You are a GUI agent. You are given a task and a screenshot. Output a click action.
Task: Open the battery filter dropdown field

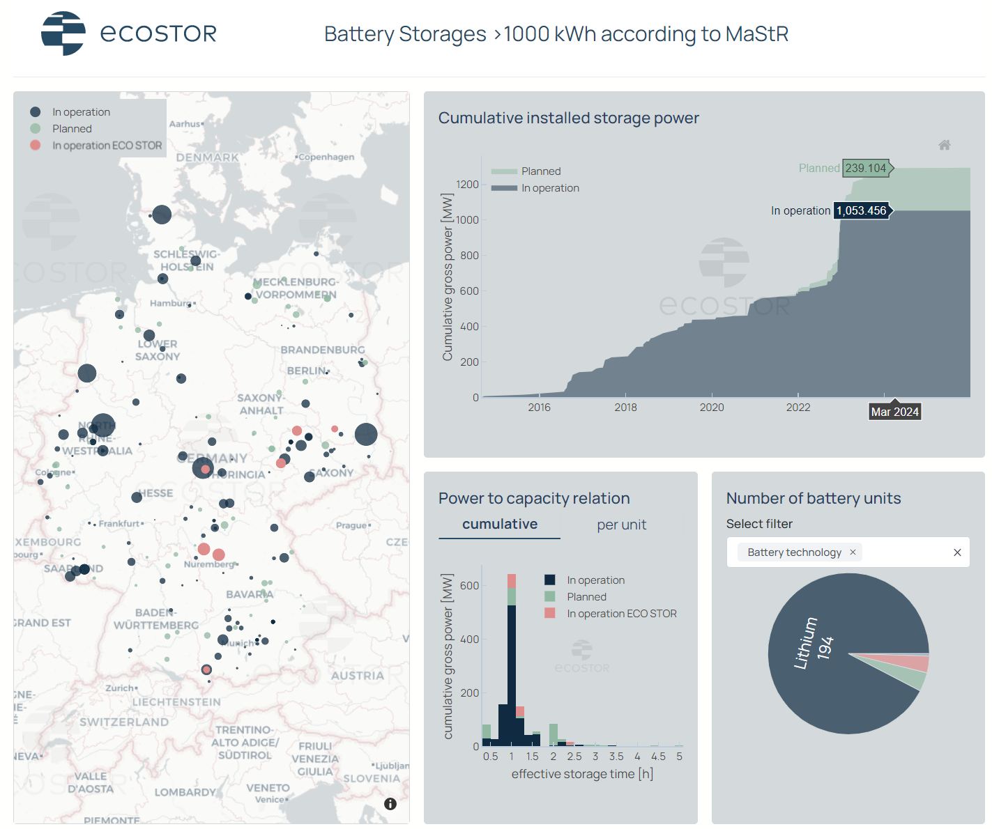[x=906, y=552]
